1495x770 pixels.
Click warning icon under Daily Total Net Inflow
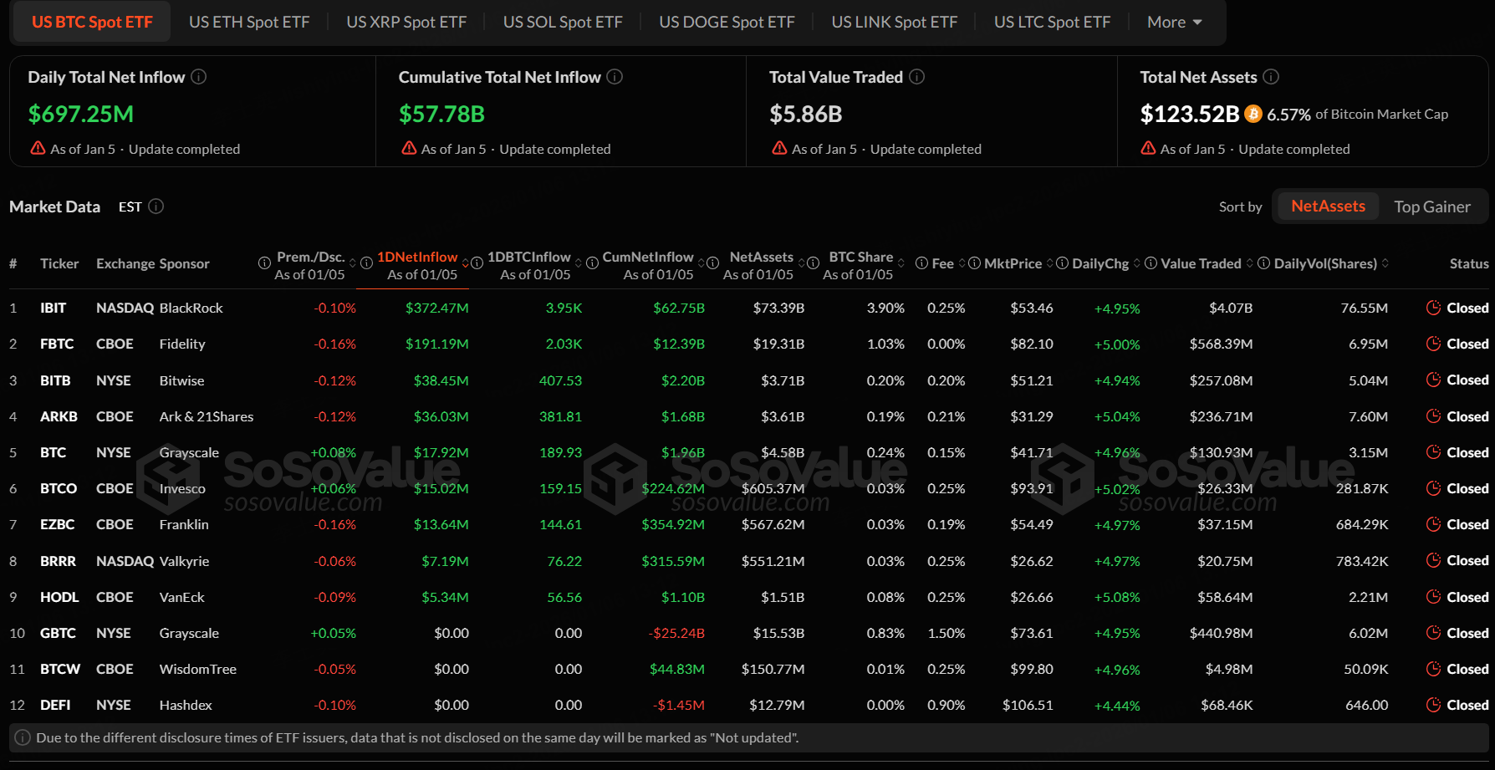point(38,148)
